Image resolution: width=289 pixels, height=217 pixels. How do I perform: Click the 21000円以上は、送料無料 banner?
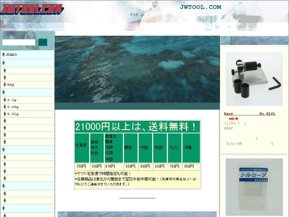pyautogui.click(x=137, y=127)
